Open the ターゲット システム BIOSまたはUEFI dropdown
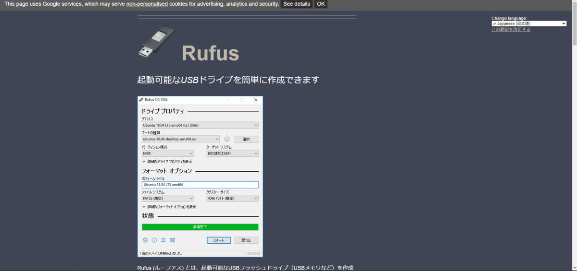This screenshot has height=271, width=577. click(x=232, y=153)
